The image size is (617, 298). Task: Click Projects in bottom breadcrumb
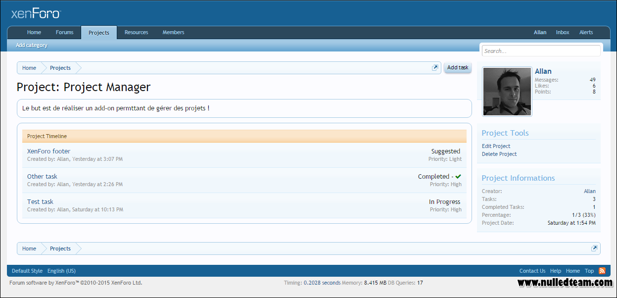coord(60,248)
